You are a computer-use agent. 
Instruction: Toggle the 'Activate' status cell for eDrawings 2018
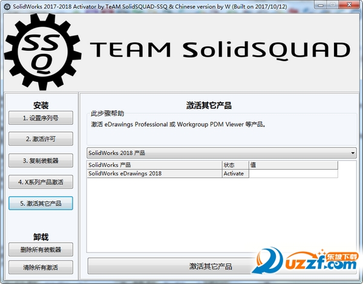point(235,174)
